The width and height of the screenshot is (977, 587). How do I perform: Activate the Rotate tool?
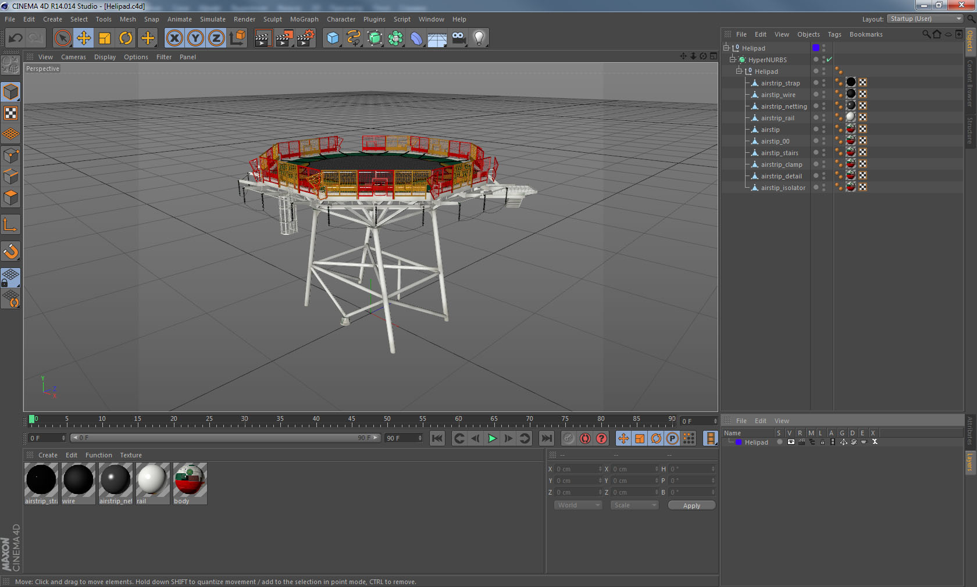click(126, 38)
